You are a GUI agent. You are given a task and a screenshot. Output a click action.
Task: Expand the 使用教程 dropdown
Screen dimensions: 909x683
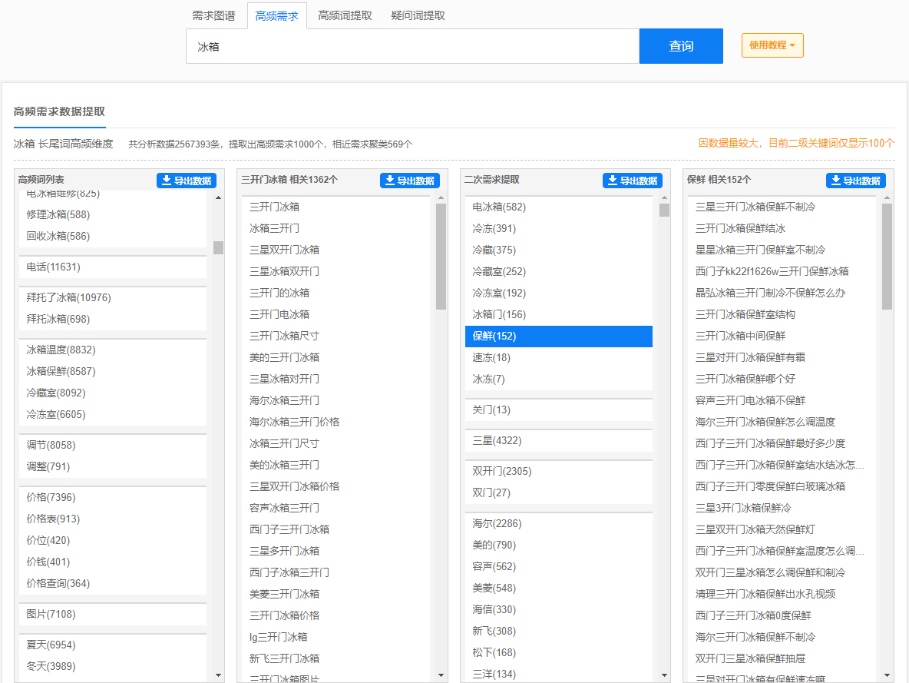[x=772, y=45]
